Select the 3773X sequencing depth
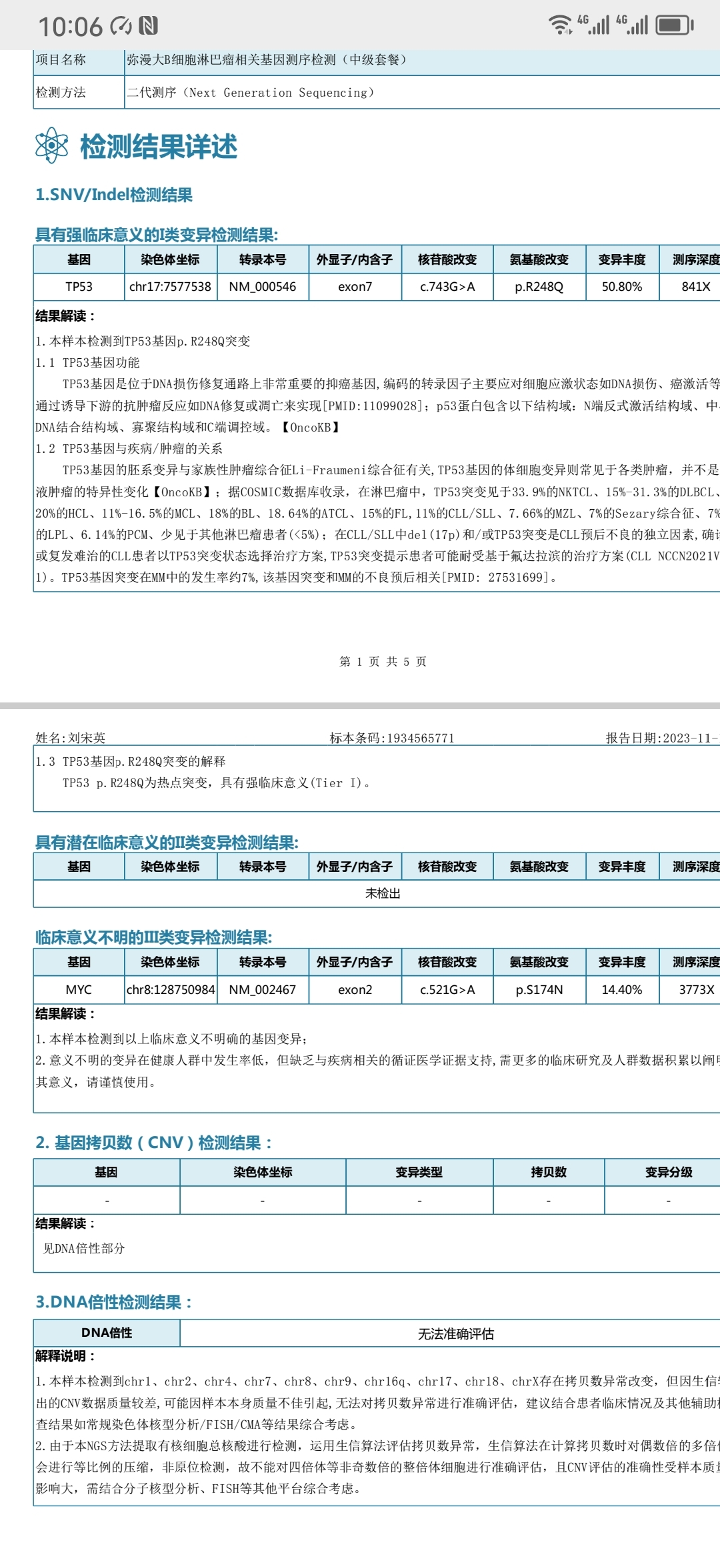 (690, 990)
